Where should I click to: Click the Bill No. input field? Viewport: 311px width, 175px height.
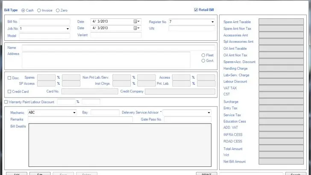(x=44, y=22)
